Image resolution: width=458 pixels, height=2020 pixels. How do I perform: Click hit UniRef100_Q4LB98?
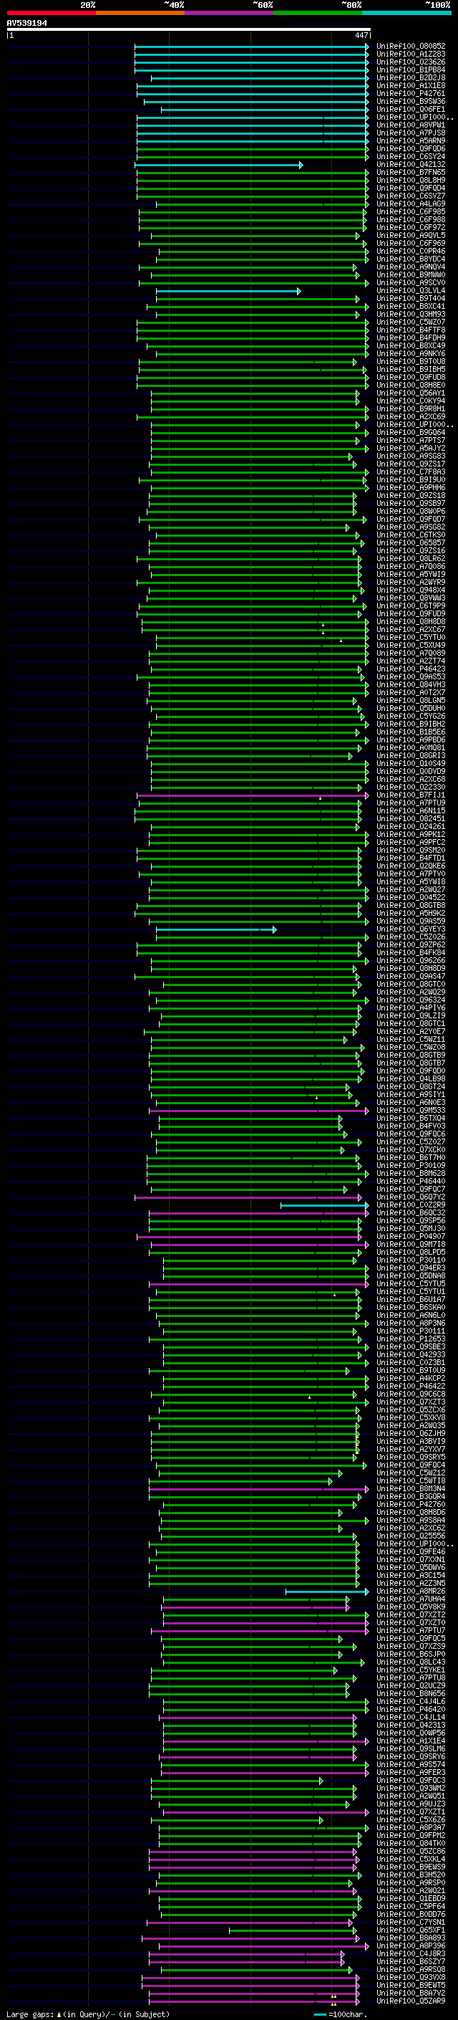411,1079
